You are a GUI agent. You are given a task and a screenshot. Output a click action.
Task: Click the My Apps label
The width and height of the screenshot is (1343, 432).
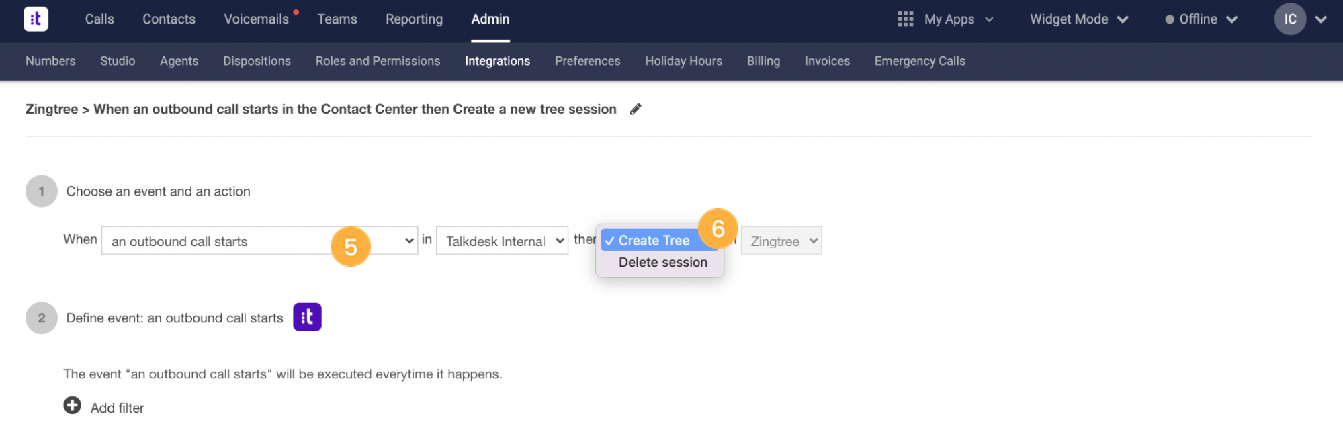pos(949,19)
